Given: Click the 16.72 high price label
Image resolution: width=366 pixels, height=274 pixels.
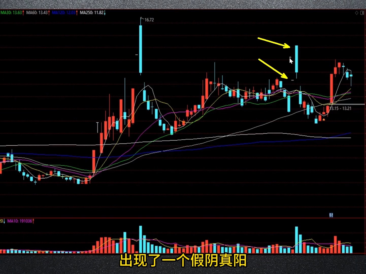Looking at the screenshot, I should click(x=149, y=20).
